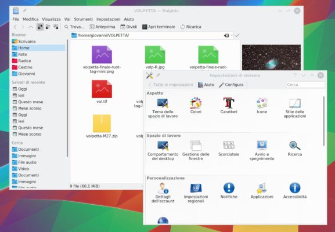Open the File menu in Dolphin
Viewport: 335px width, 232px height.
click(x=16, y=19)
